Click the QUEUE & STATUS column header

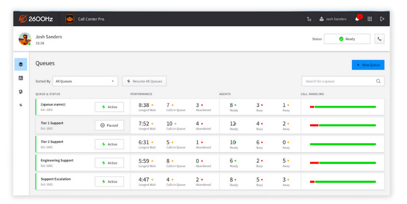point(48,94)
